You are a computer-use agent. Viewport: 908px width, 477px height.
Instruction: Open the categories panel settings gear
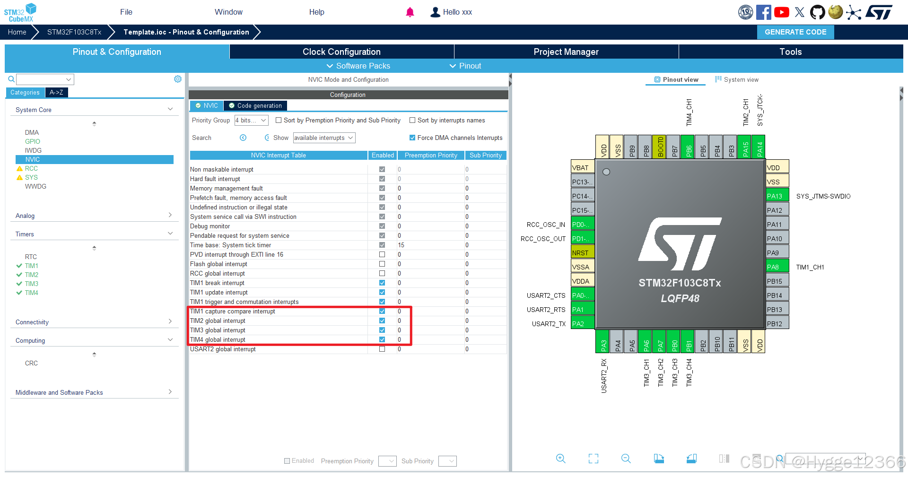pos(178,79)
